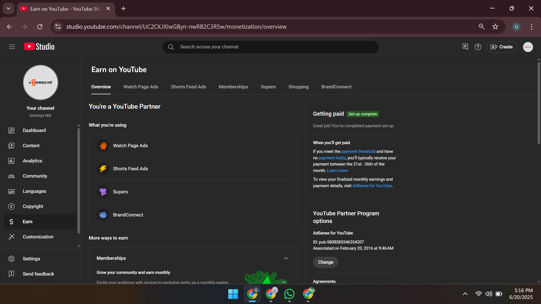Open browser zoom magnifier icon
This screenshot has height=304, width=541.
click(482, 27)
